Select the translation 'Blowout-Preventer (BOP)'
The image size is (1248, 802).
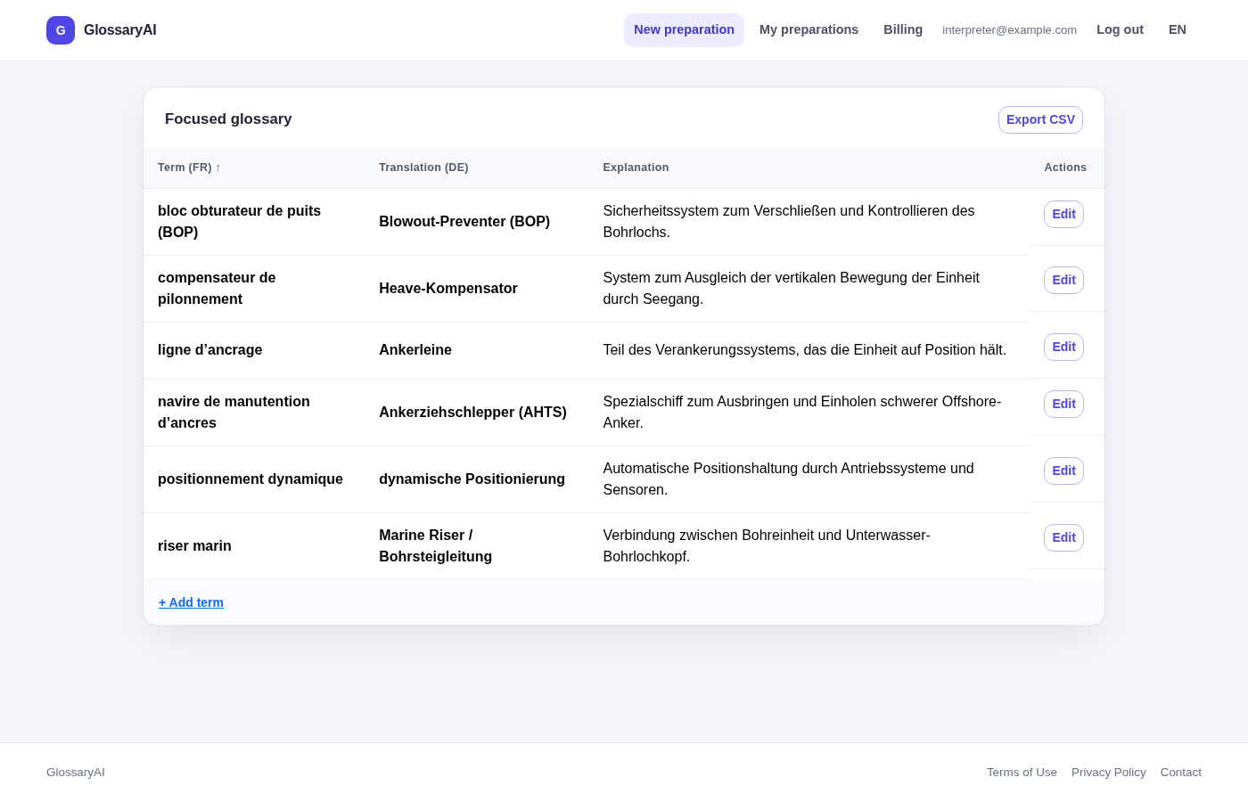click(464, 222)
